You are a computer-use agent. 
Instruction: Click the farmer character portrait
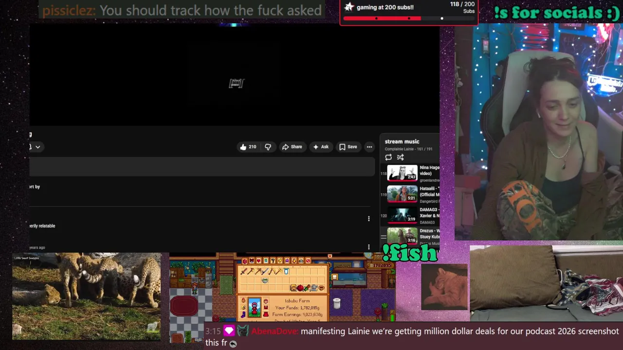(254, 308)
